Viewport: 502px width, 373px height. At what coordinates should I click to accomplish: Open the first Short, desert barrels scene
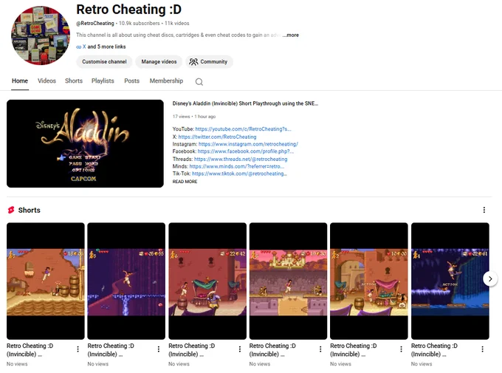[46, 281]
